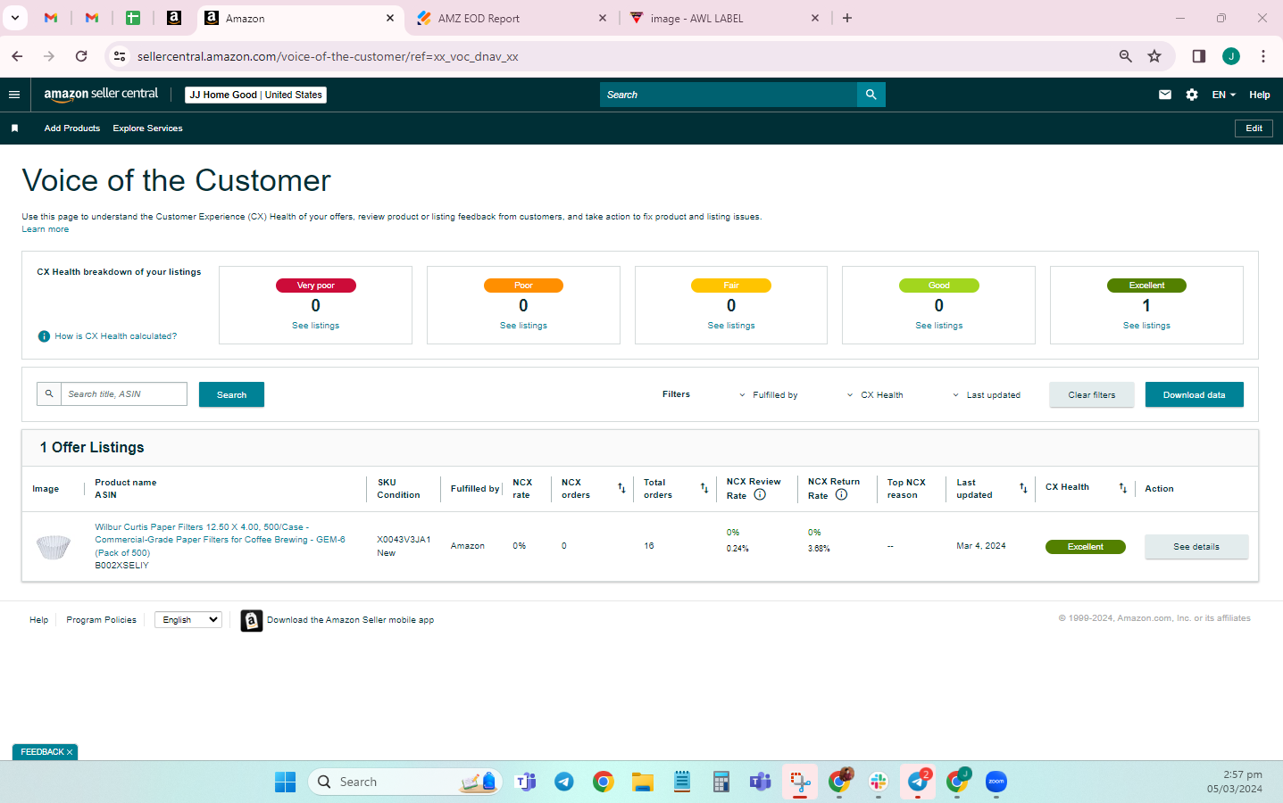Open How is CX Health calculated link
1283x803 pixels.
pos(116,336)
